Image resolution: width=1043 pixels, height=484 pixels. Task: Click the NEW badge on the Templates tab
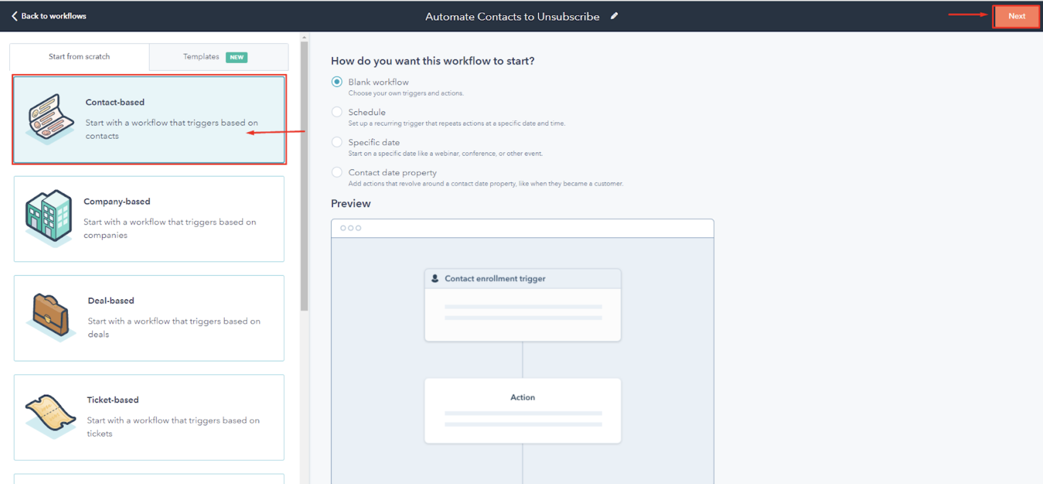237,57
